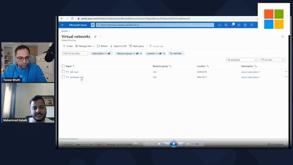
Task: Open the Cloud Shell icon in the header
Action: (x=220, y=25)
